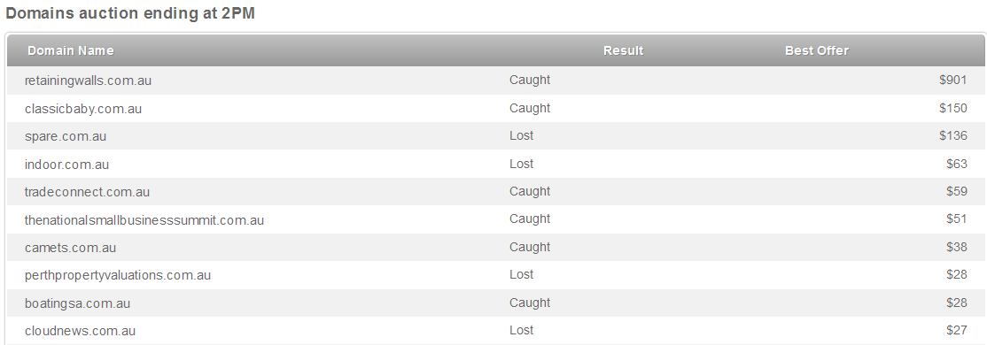Click the $27 offer for cloudnews
Viewport: 987px width, 345px height.
[x=957, y=330]
